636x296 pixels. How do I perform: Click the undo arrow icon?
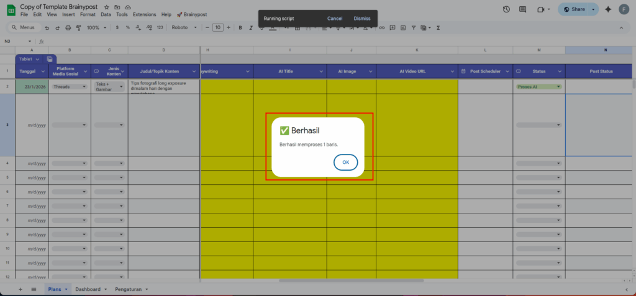tap(47, 28)
